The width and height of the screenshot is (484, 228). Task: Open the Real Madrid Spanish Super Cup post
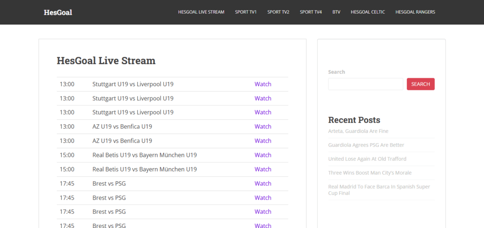(x=379, y=190)
